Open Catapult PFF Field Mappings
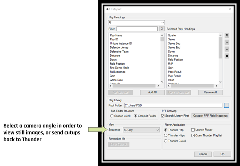Viewport: 240px width, 166px height. (x=210, y=116)
